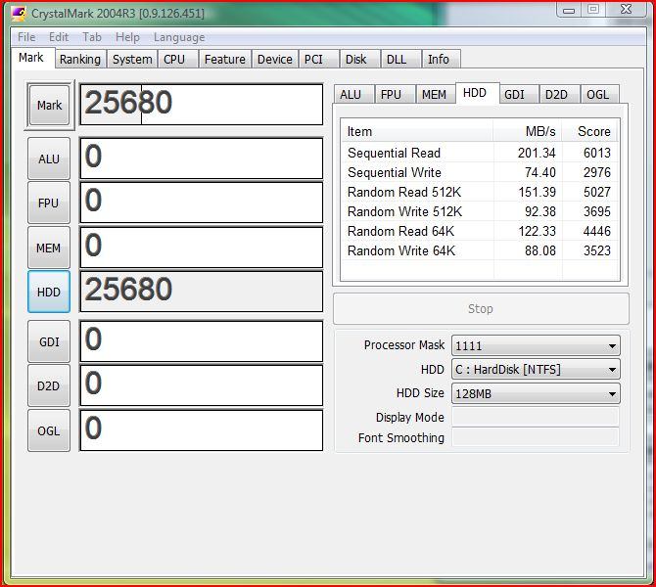Viewport: 656px width, 587px height.
Task: Click the FPU score field
Action: (x=202, y=203)
